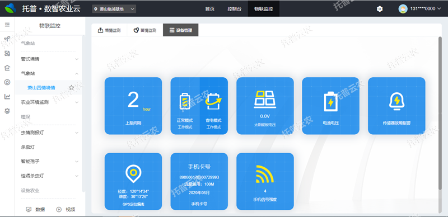Screen dimensions: 448x217
Task: Click the 传感器故障报警 label
Action: click(x=396, y=124)
